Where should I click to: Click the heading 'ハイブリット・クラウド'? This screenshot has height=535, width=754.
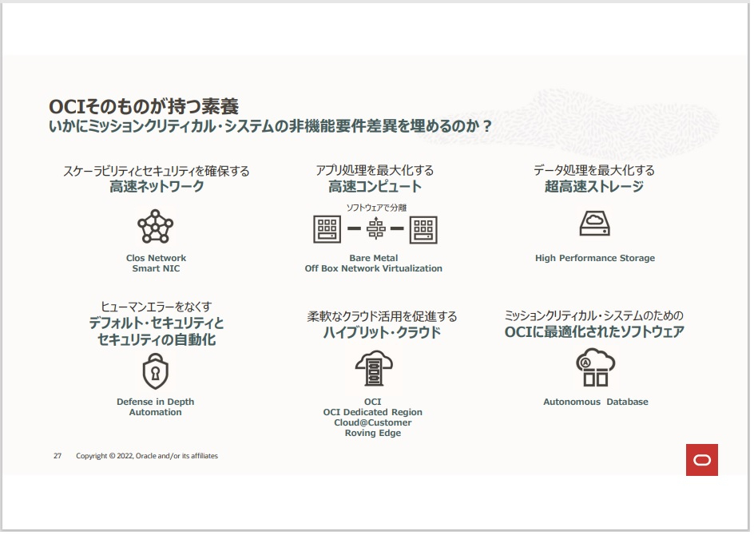pyautogui.click(x=383, y=334)
